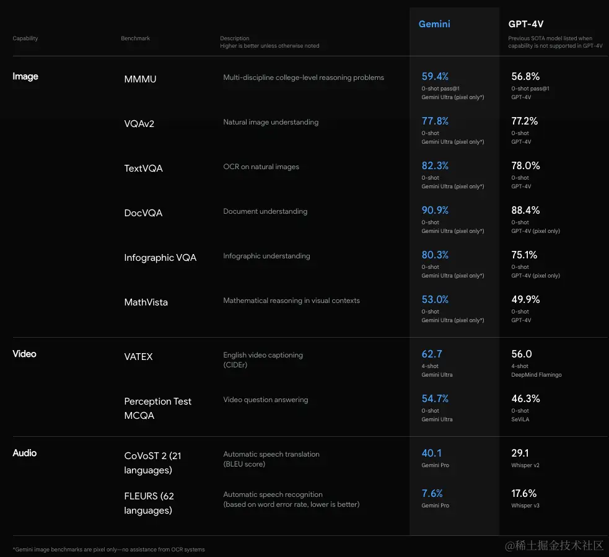609x557 pixels.
Task: Select the TextVQA benchmark name
Action: coord(143,169)
